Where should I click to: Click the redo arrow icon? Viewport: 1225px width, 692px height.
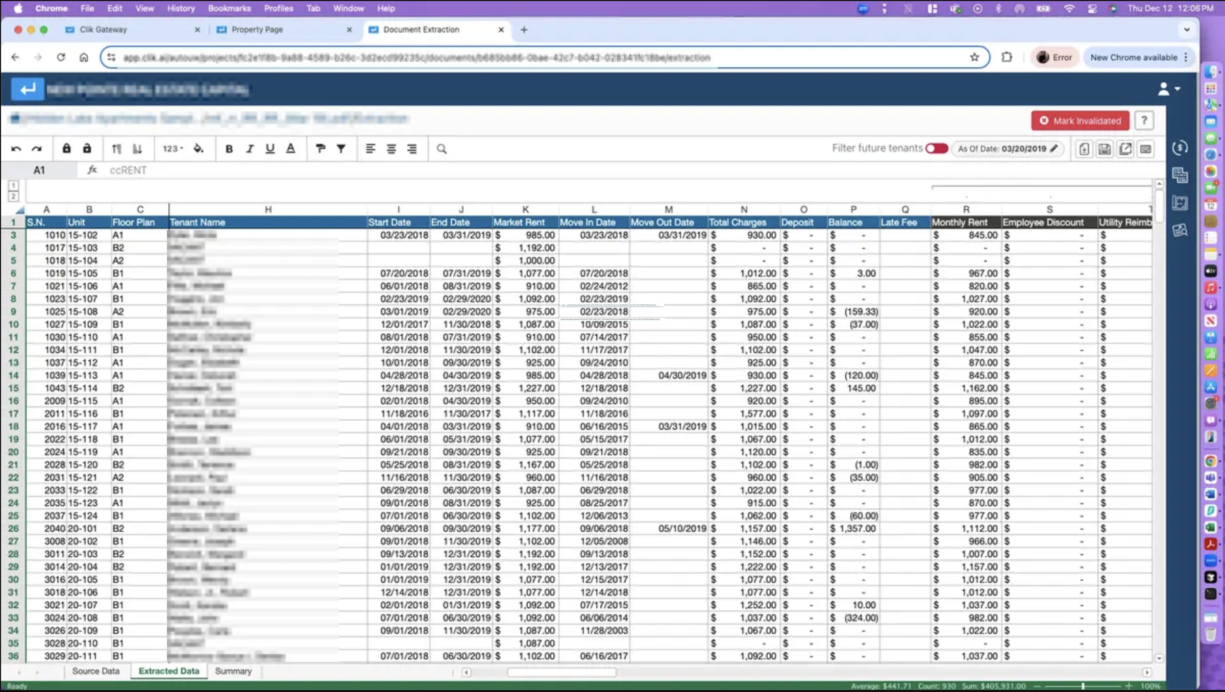(37, 149)
